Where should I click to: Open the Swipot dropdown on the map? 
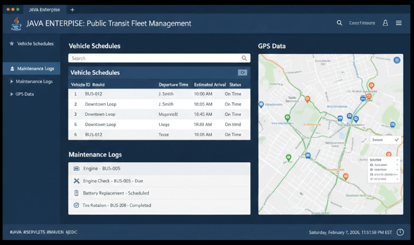[x=385, y=140]
